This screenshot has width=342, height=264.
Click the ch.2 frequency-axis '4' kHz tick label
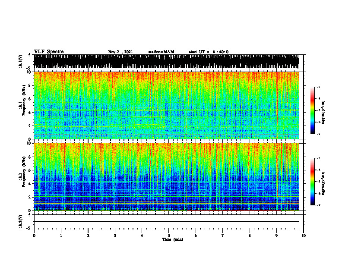(x=30, y=184)
